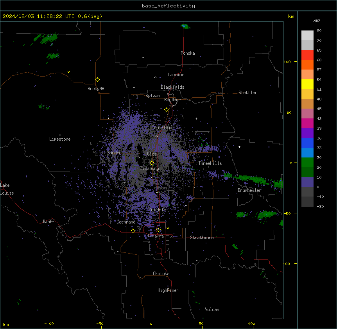Screen dimensions: 337x329
Task: Click the Olds town label
Action: tap(152, 154)
